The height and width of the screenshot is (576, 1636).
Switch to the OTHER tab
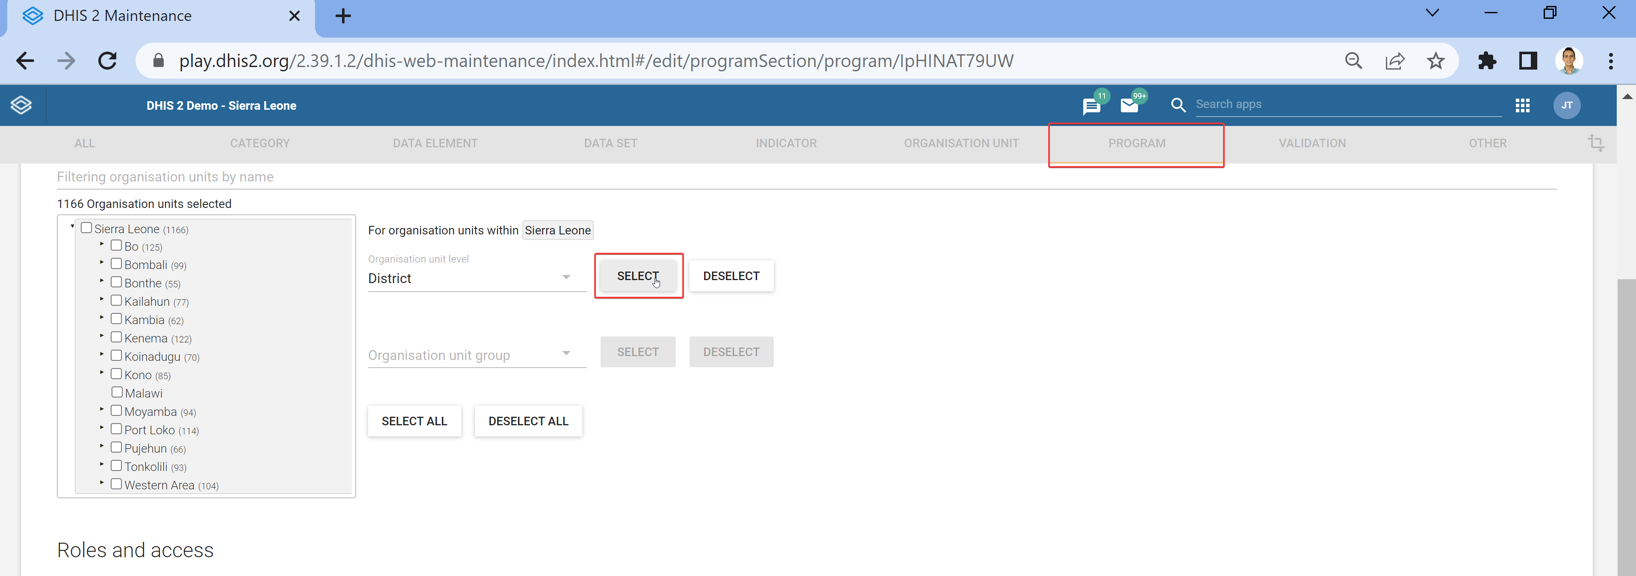click(x=1487, y=143)
